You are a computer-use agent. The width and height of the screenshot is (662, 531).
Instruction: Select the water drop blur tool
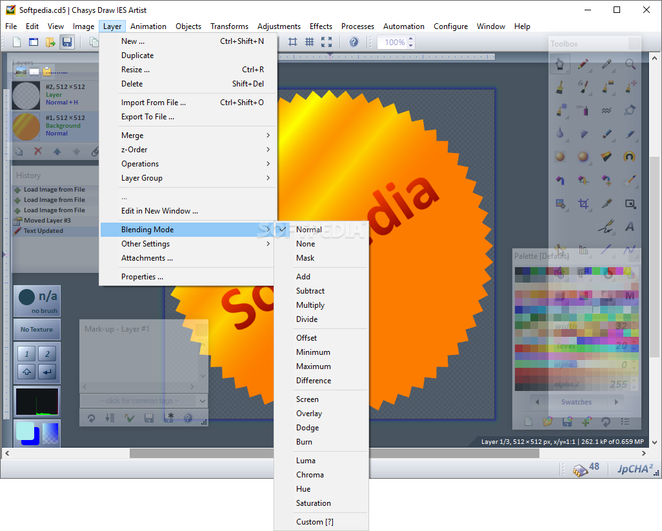click(x=560, y=134)
